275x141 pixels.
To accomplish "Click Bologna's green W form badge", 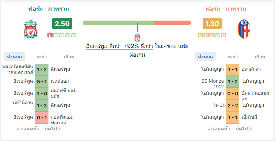I will tap(218, 35).
